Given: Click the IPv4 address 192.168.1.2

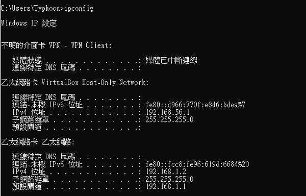Looking at the screenshot, I should coord(166,171).
